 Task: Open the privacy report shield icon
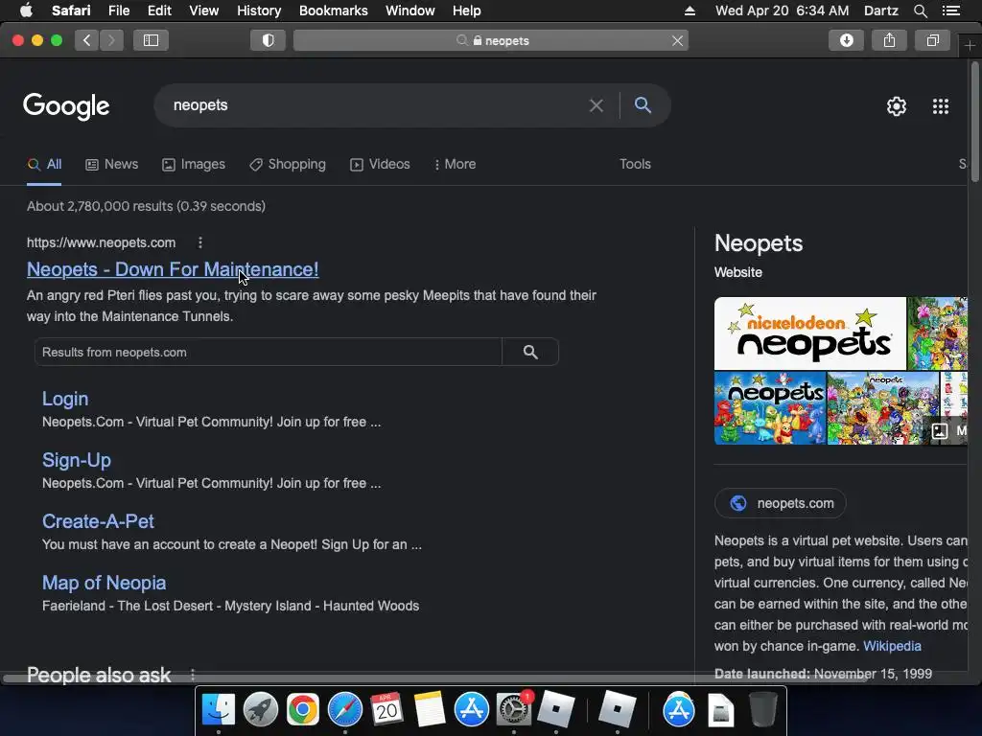coord(269,40)
